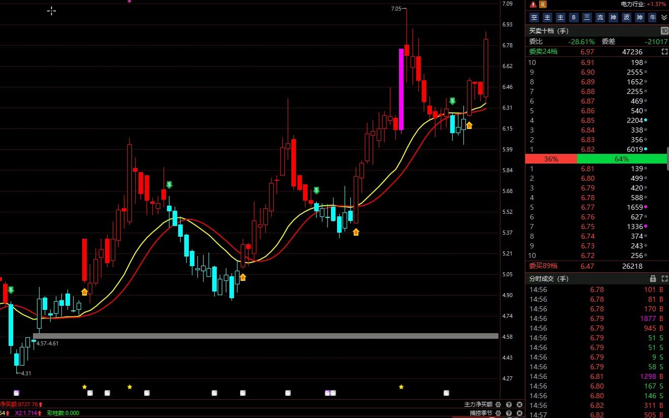Screen dimensions: 669x418
Task: Select buy order row at 6.72
Action: tap(596, 255)
